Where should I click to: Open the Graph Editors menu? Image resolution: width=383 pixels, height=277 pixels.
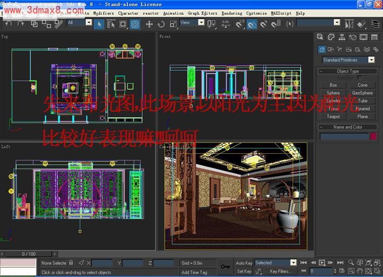pos(202,13)
